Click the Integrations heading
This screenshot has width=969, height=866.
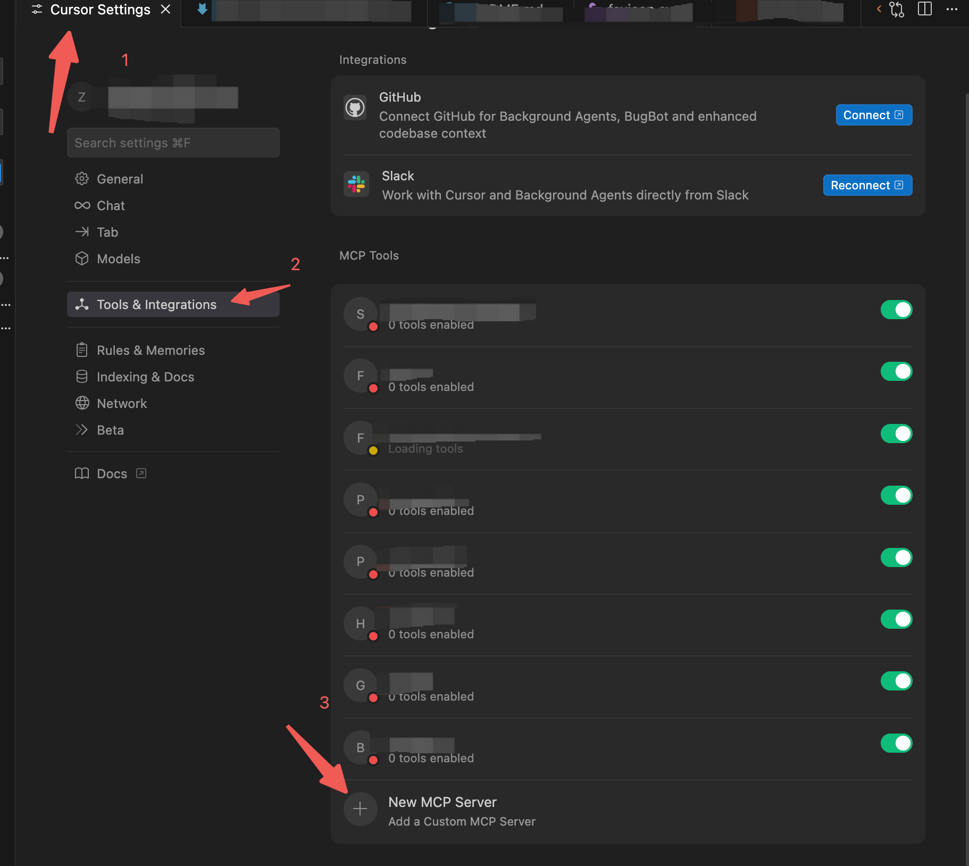(x=373, y=60)
